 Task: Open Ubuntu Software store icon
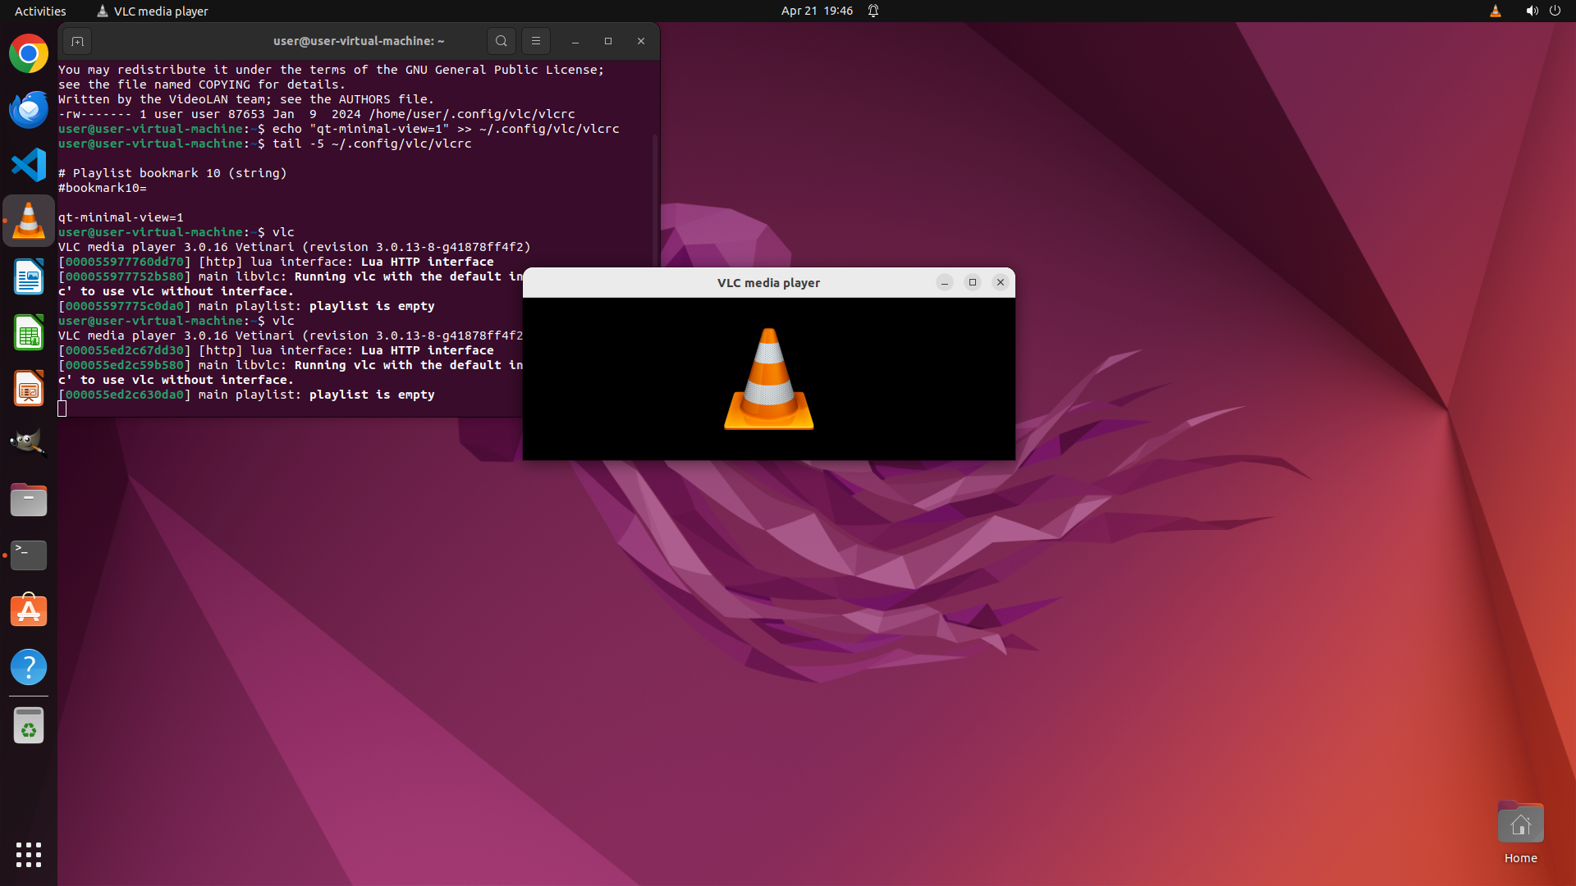[29, 611]
